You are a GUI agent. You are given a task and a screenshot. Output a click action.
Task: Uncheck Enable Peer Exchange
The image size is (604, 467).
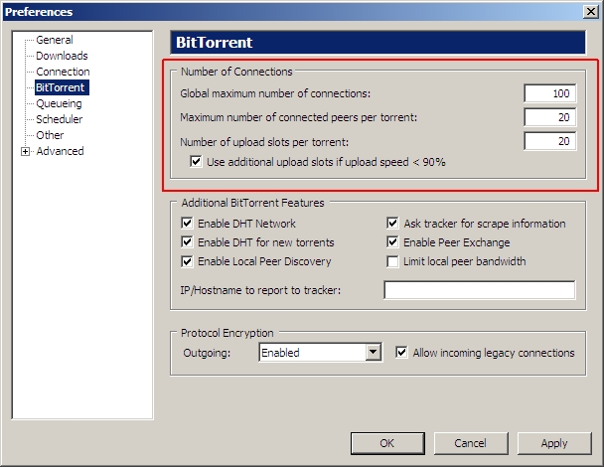[392, 242]
